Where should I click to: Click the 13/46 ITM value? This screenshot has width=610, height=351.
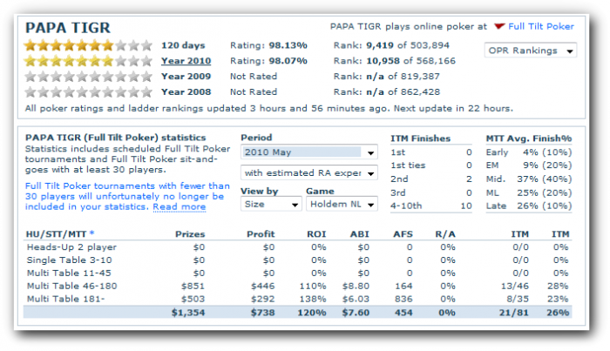pos(515,286)
